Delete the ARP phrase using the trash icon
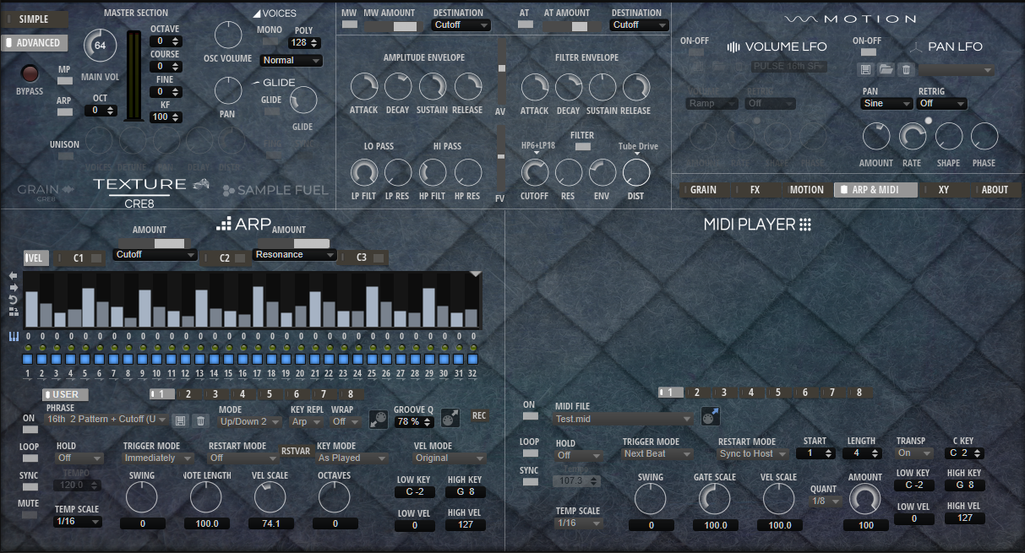The height and width of the screenshot is (553, 1025). 200,420
